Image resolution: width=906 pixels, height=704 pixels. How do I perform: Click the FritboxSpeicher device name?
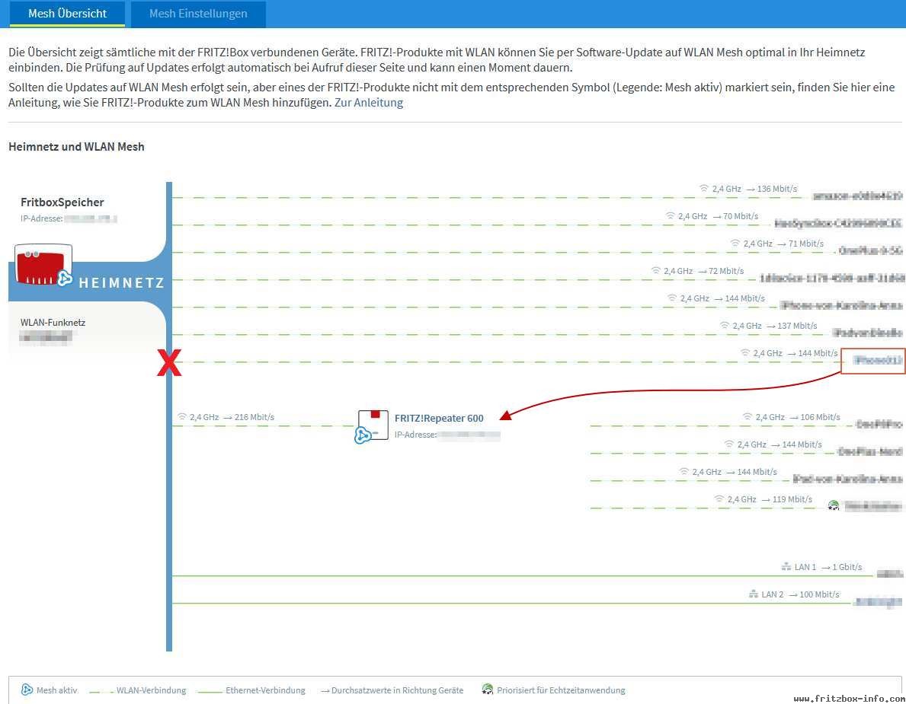pos(62,202)
